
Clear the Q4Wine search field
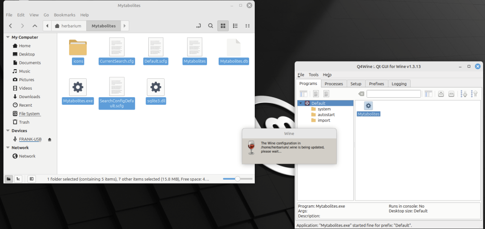(361, 94)
